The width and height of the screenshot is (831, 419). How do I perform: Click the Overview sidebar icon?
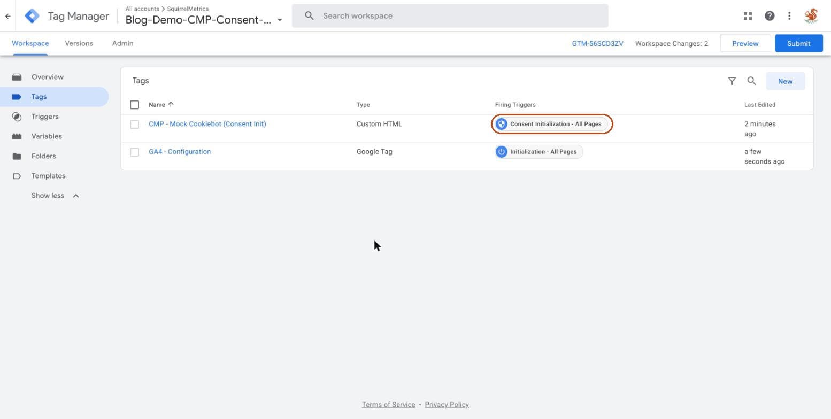coord(17,77)
